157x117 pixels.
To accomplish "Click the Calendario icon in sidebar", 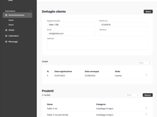I will pyautogui.click(x=6, y=36).
